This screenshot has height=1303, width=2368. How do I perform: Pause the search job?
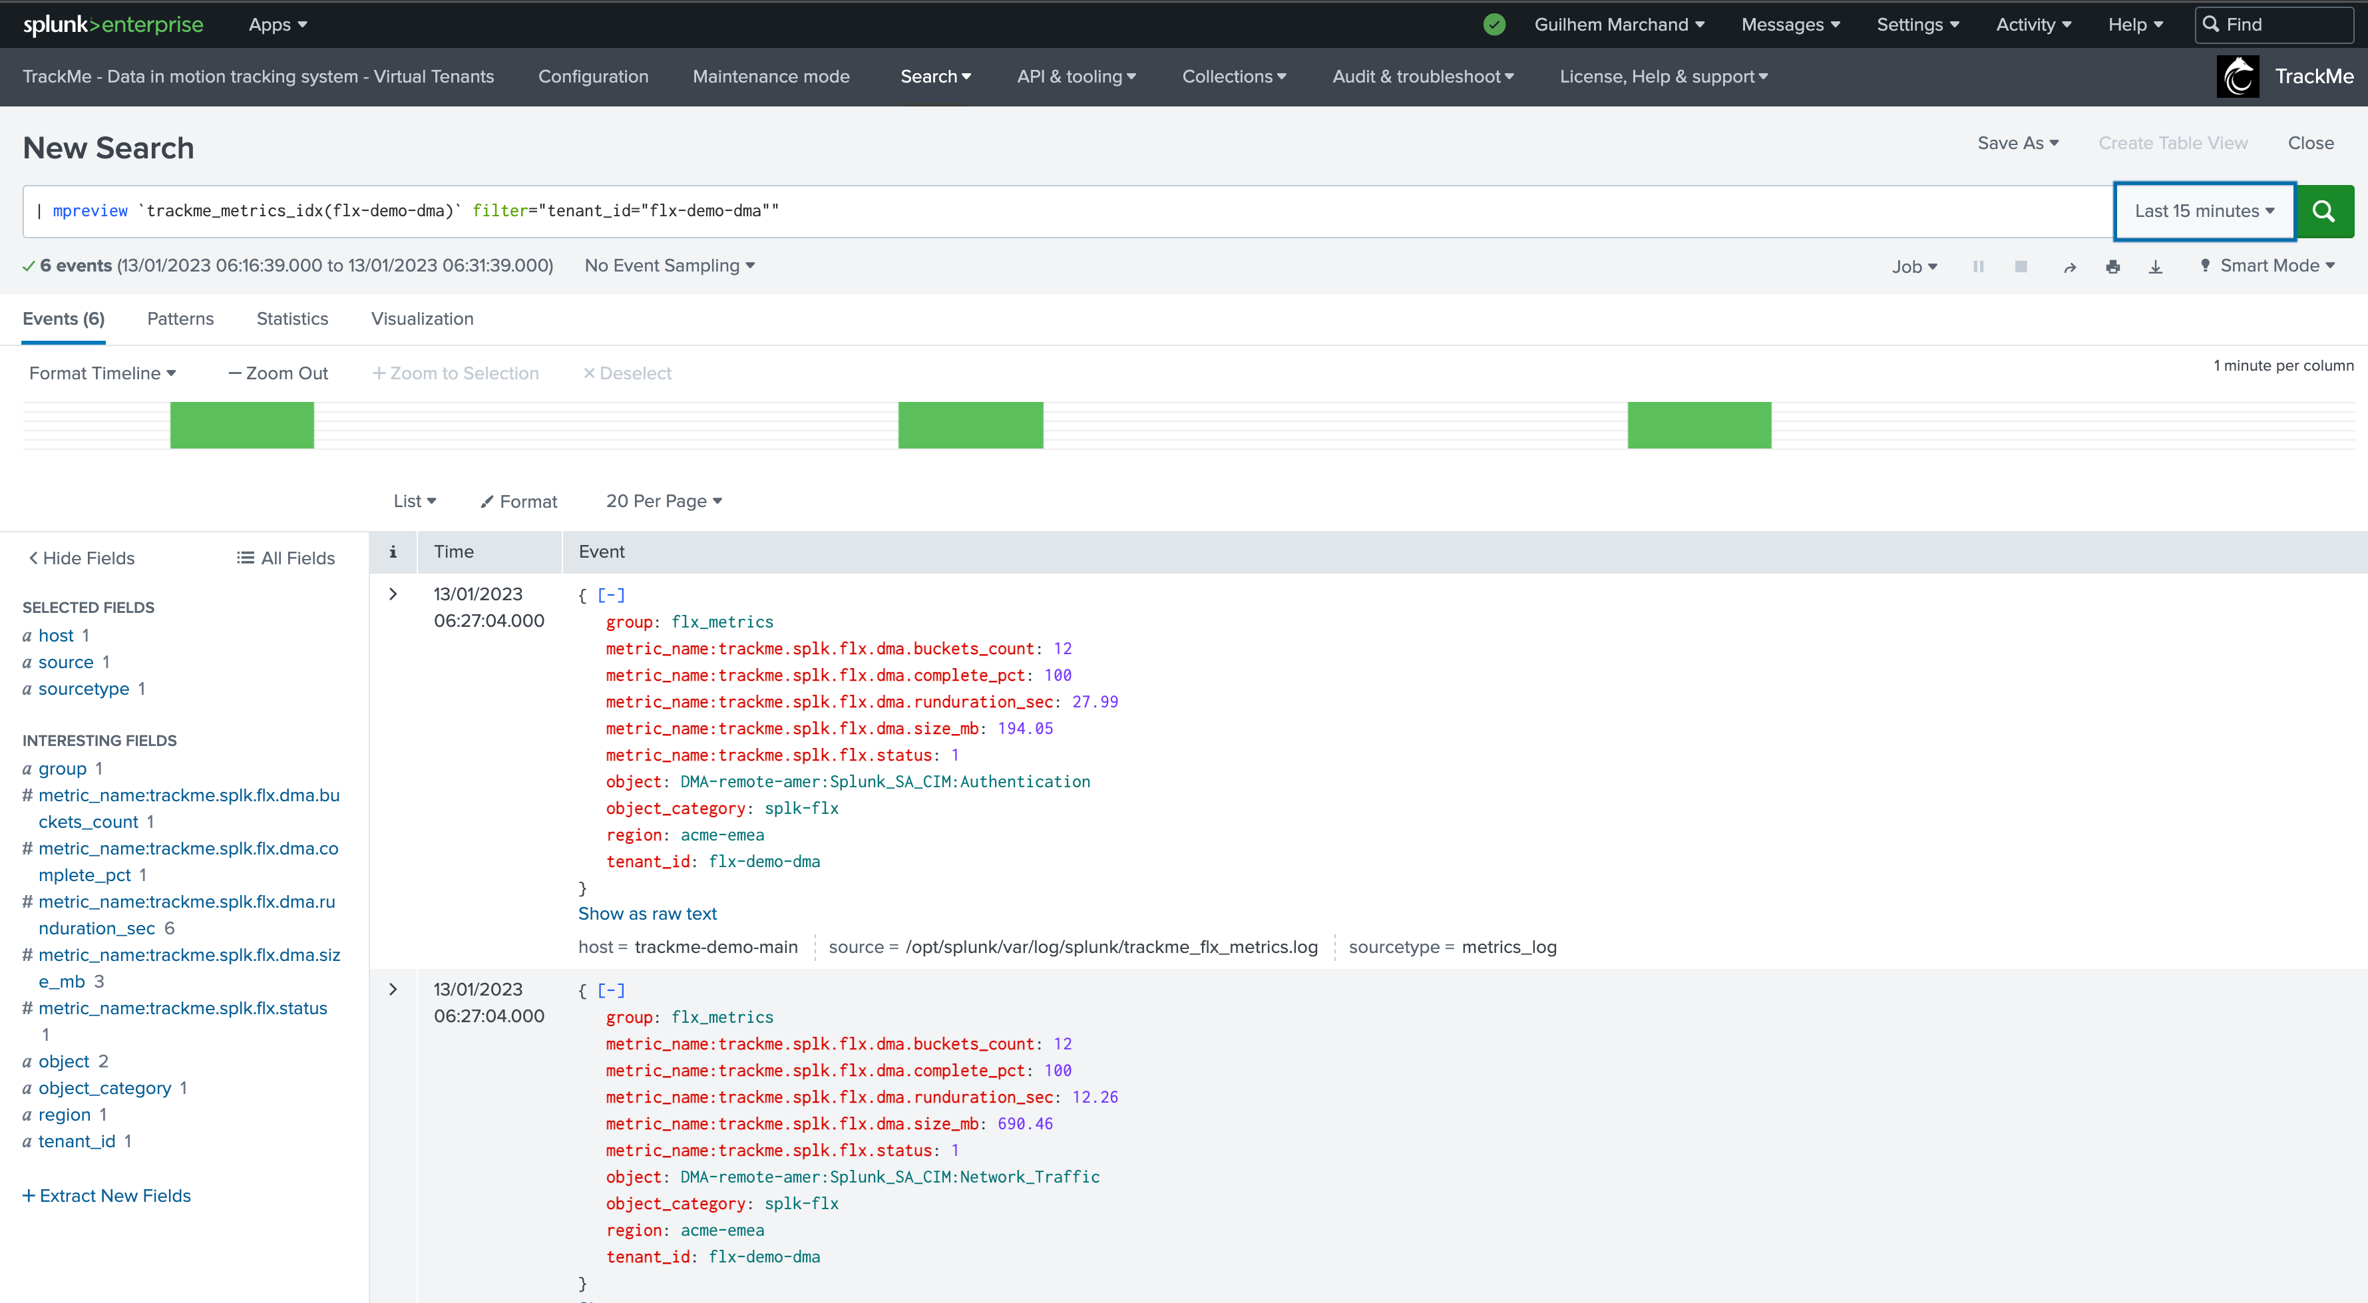[x=1978, y=266]
